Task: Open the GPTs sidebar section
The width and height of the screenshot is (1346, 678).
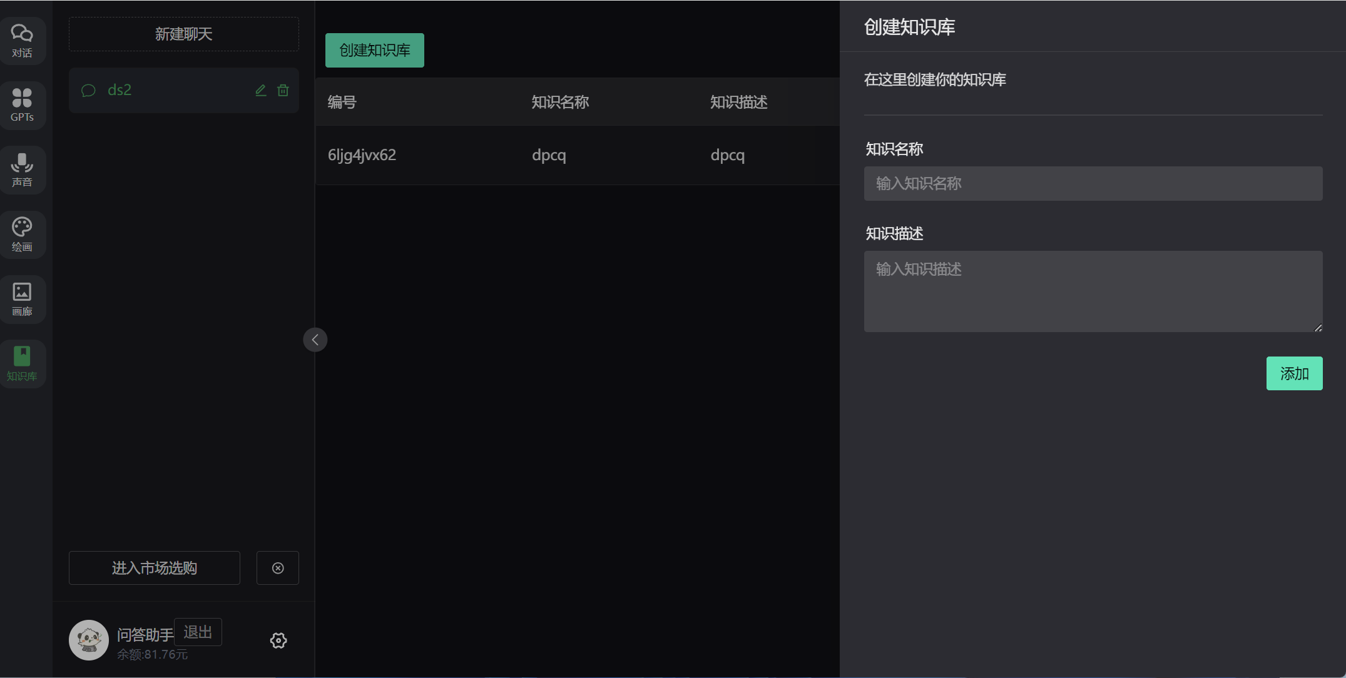Action: (22, 105)
